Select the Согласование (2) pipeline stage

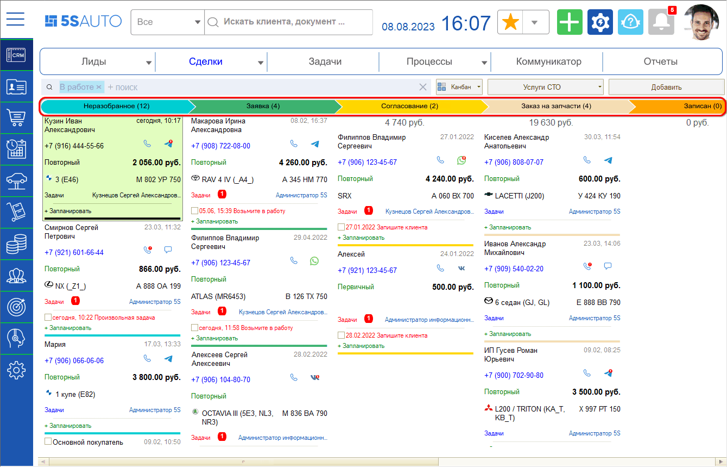409,107
